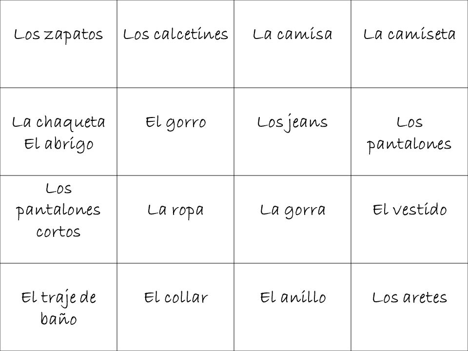
Task: Select the 'Los calcetines' cell
Action: (175, 44)
